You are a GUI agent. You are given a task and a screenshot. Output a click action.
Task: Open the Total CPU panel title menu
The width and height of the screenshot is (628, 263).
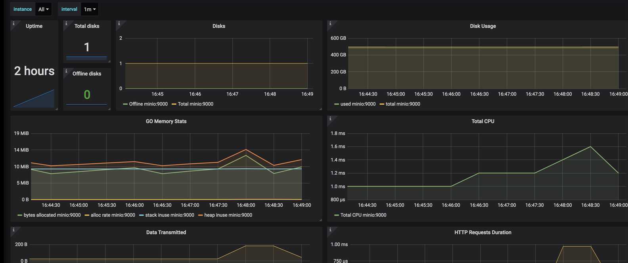point(483,121)
